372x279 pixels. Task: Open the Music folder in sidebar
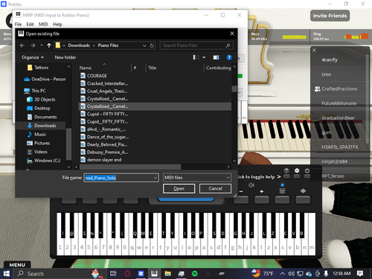pyautogui.click(x=36, y=134)
